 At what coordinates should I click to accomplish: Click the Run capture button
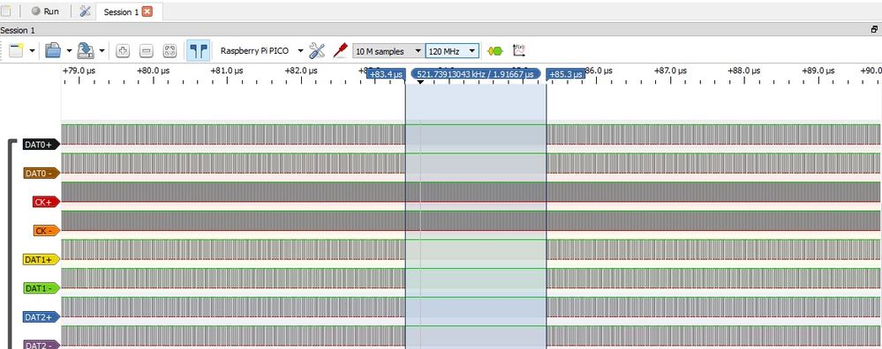44,11
